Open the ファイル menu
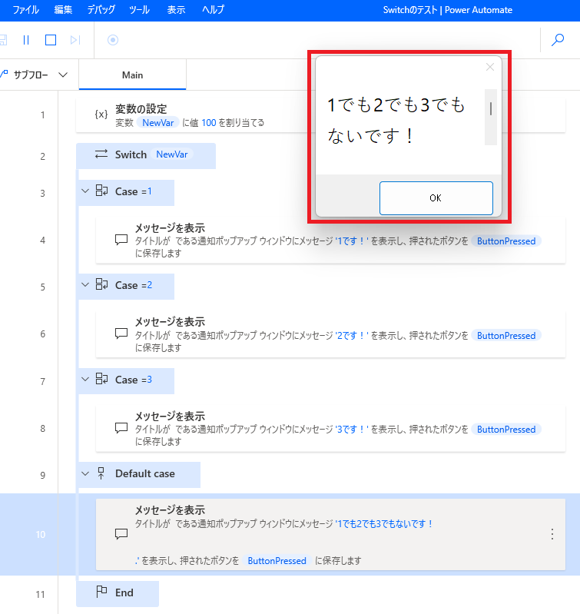The width and height of the screenshot is (580, 614). (x=26, y=10)
